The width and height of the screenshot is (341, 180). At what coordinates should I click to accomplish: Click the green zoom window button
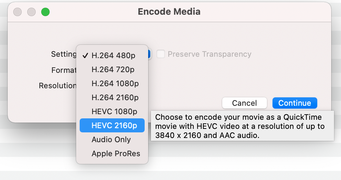click(x=45, y=12)
